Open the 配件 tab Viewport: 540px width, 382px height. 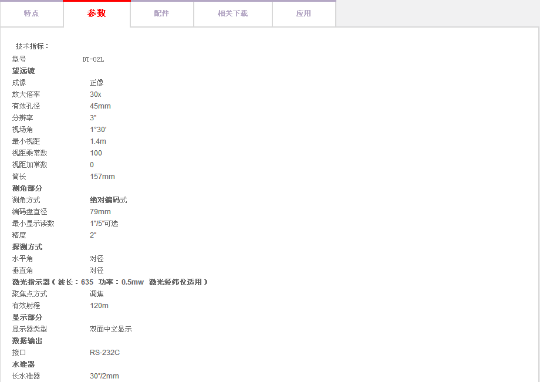[x=161, y=13]
